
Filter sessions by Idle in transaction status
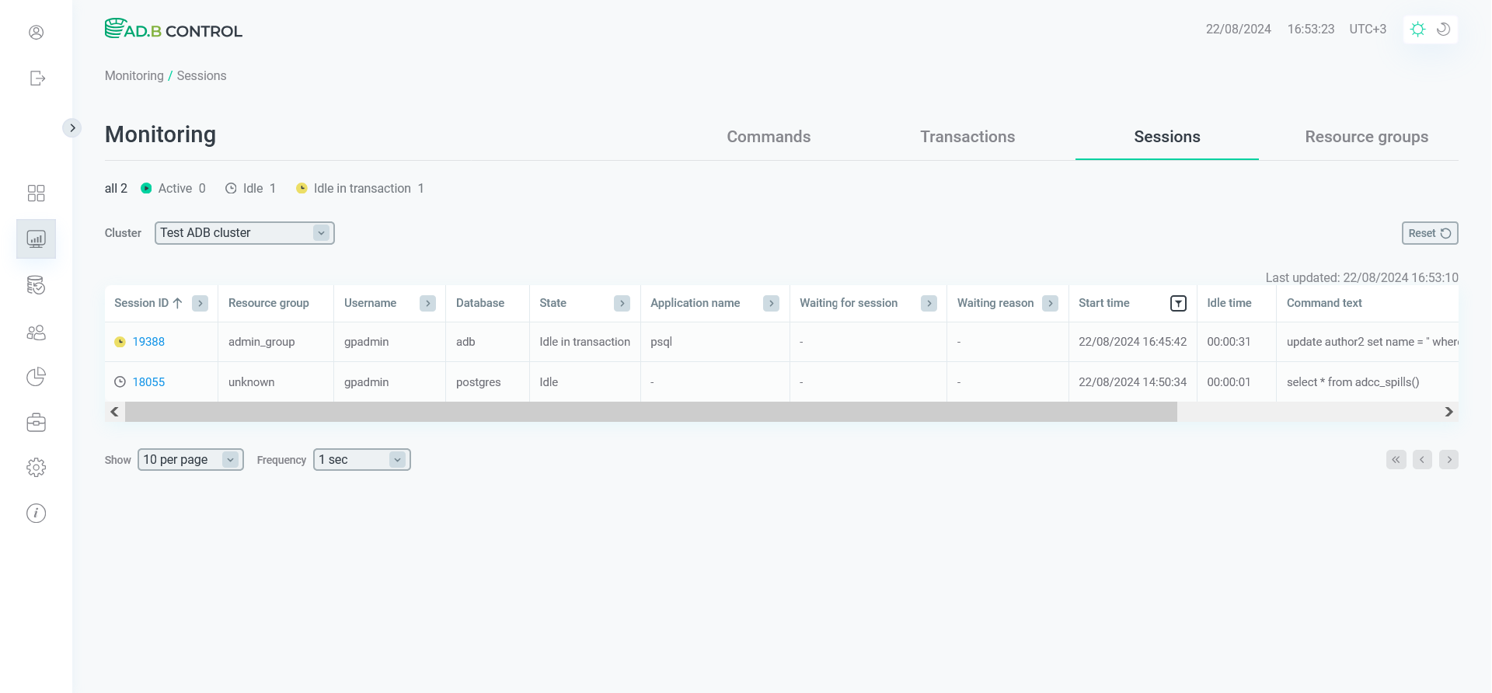pos(361,189)
